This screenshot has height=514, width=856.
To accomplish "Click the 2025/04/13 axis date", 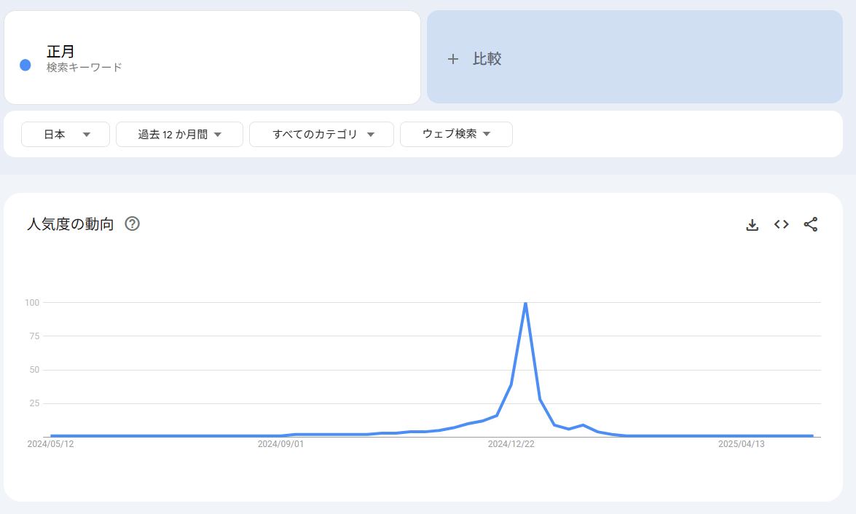I will 741,443.
